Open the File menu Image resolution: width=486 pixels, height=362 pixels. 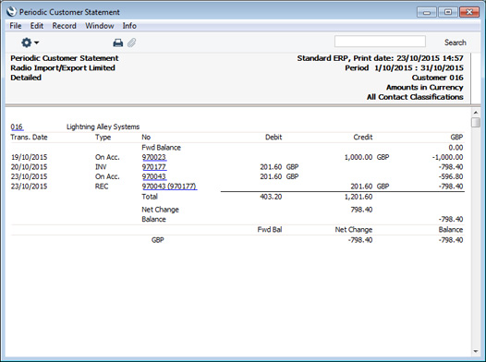point(16,26)
